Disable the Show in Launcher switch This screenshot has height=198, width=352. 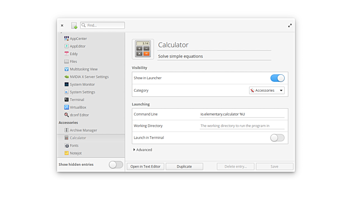coord(277,78)
